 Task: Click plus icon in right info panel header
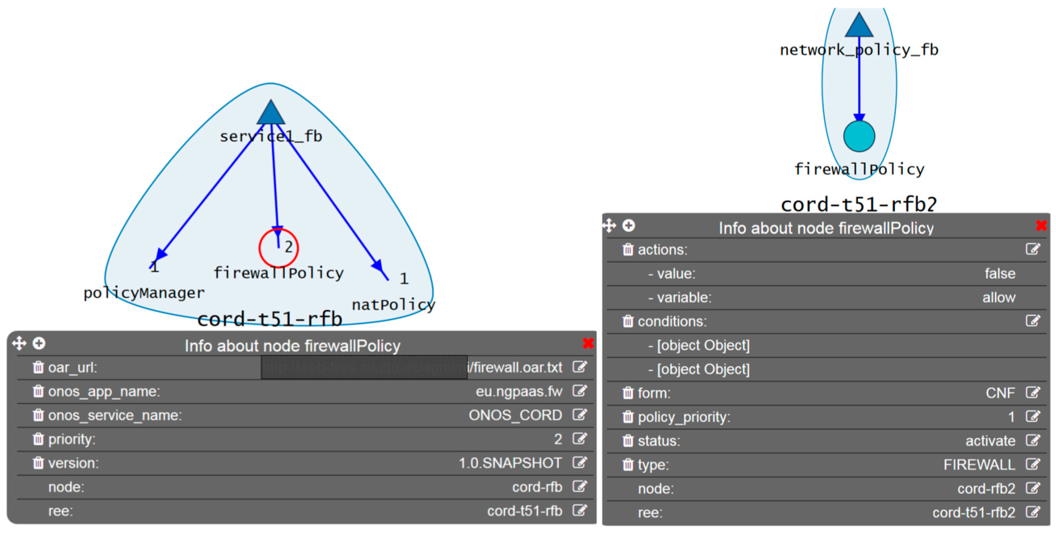(628, 225)
